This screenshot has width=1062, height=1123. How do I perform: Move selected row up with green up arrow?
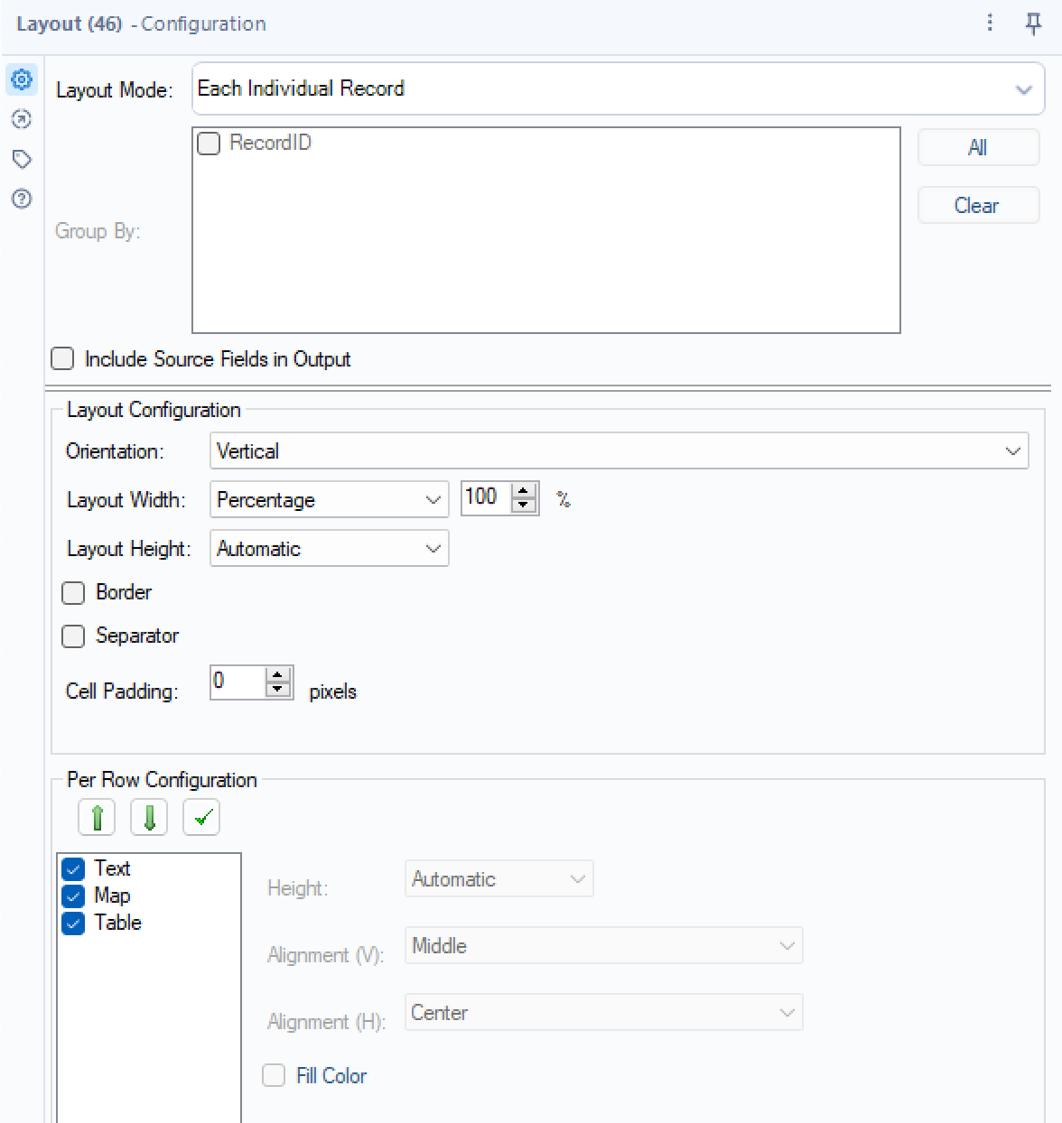coord(96,817)
